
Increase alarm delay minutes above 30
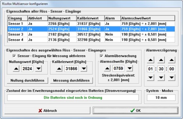point(161,60)
